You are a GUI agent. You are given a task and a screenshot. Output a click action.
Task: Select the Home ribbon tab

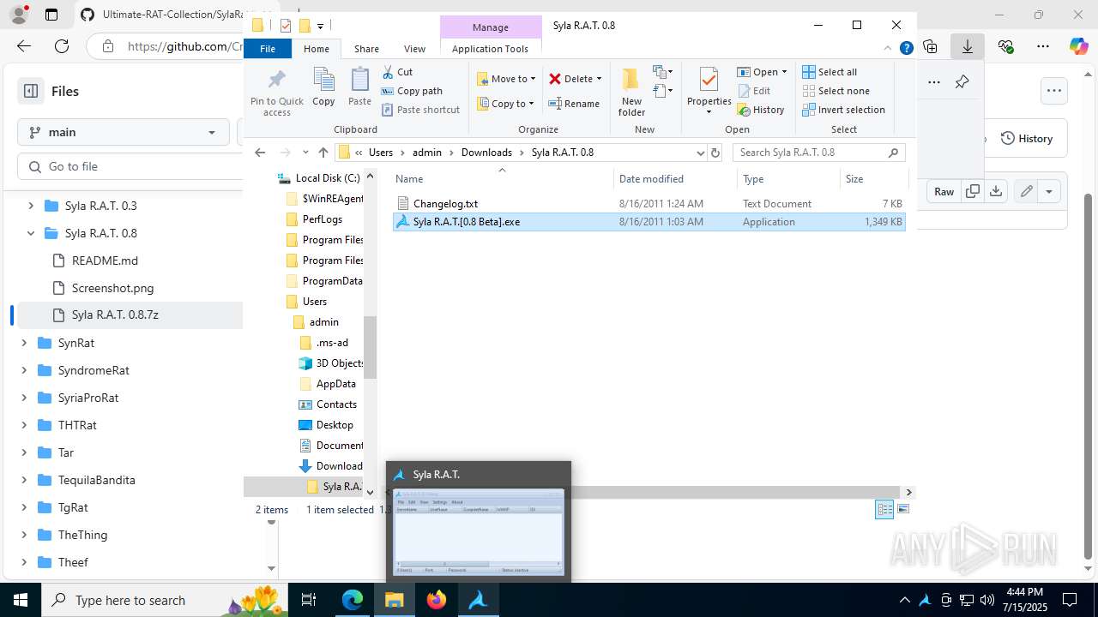[317, 49]
